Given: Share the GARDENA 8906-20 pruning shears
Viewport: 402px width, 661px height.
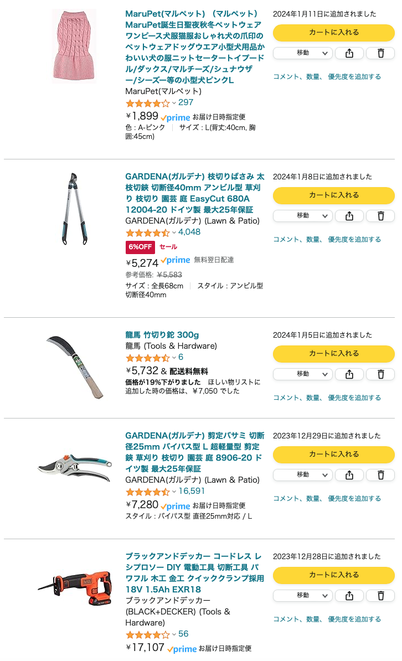Looking at the screenshot, I should coord(349,475).
